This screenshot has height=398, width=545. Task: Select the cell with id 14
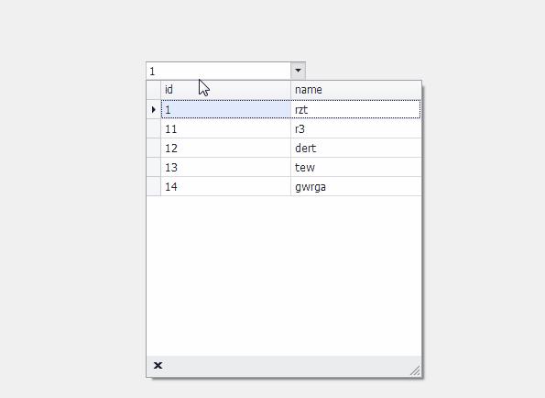225,186
